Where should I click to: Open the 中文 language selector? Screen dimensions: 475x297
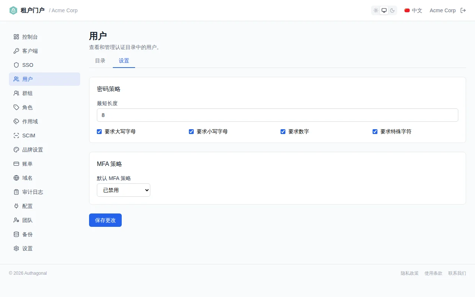(x=413, y=10)
